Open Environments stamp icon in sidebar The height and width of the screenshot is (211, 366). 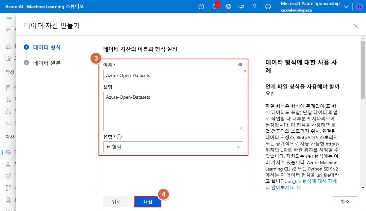[x=8, y=200]
